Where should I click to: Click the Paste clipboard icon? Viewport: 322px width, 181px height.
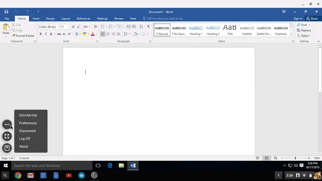pyautogui.click(x=6, y=27)
